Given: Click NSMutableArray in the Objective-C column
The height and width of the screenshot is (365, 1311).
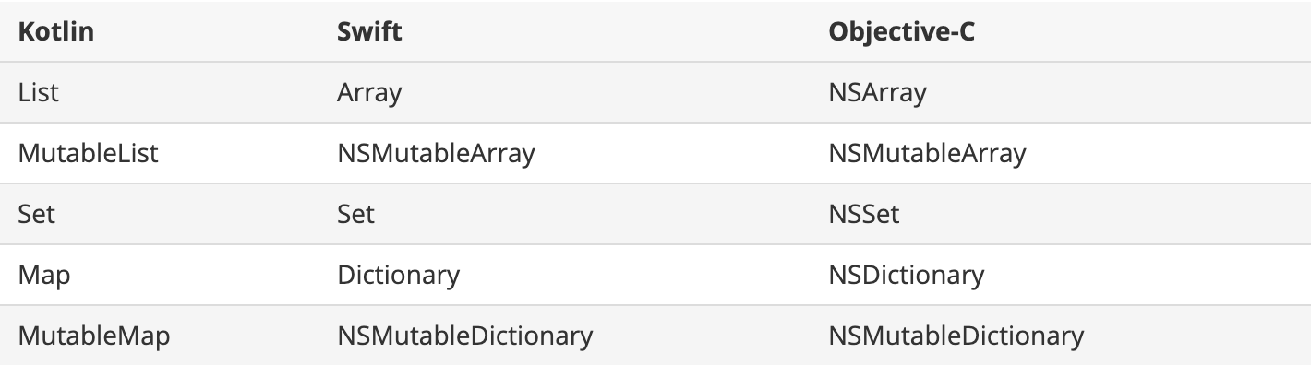Looking at the screenshot, I should coord(927,154).
